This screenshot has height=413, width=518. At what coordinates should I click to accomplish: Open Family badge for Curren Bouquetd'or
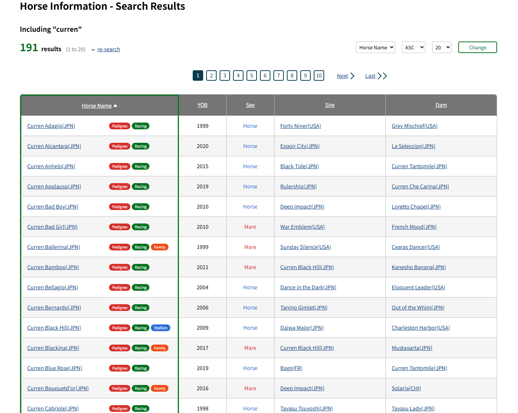159,389
